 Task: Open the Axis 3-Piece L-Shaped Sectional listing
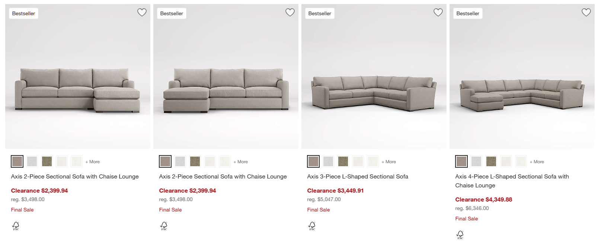click(357, 176)
